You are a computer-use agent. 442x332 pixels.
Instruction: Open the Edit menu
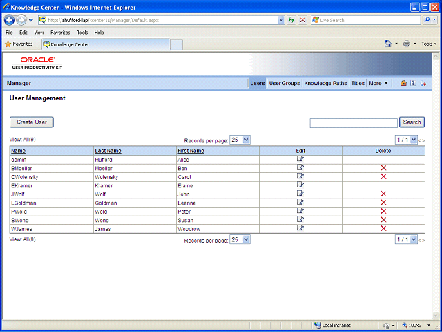23,33
